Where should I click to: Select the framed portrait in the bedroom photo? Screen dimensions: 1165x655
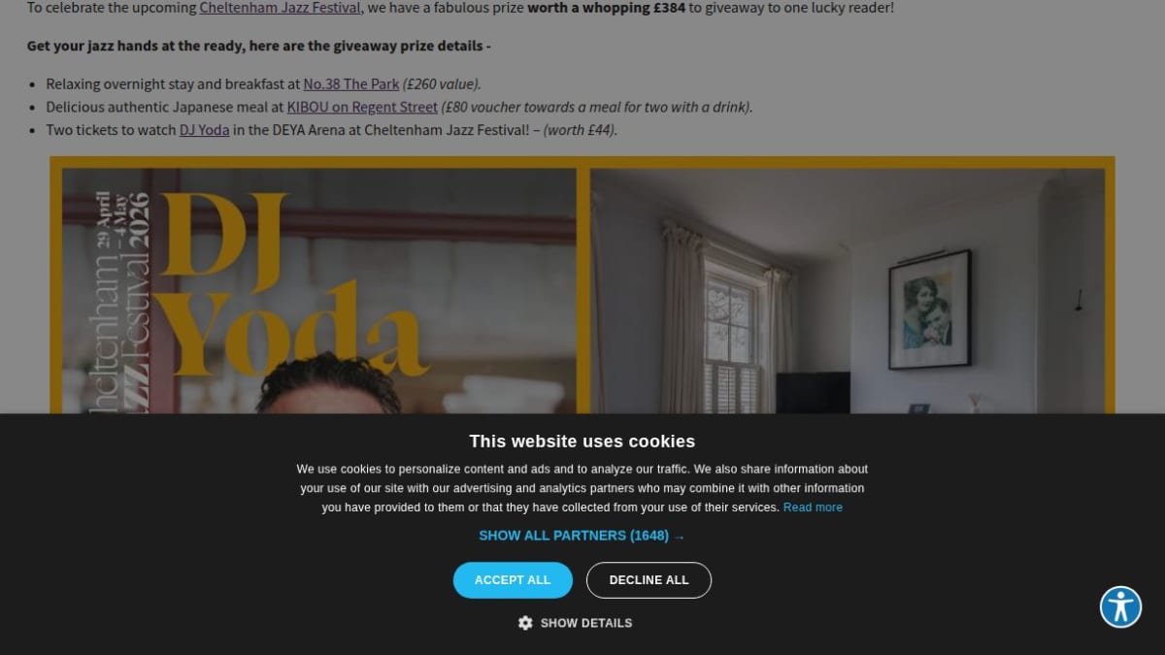pos(929,310)
